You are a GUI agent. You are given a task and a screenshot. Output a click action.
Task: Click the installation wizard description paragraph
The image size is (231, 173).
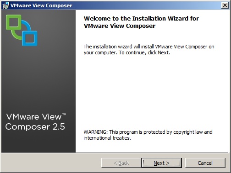pos(149,49)
